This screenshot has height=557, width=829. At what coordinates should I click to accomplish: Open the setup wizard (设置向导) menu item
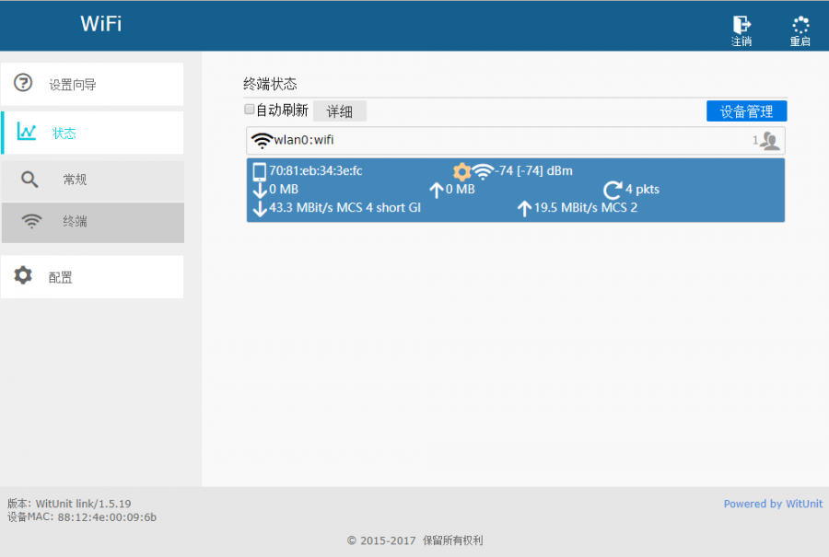click(92, 84)
